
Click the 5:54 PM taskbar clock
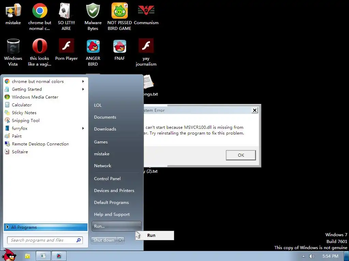(x=330, y=256)
